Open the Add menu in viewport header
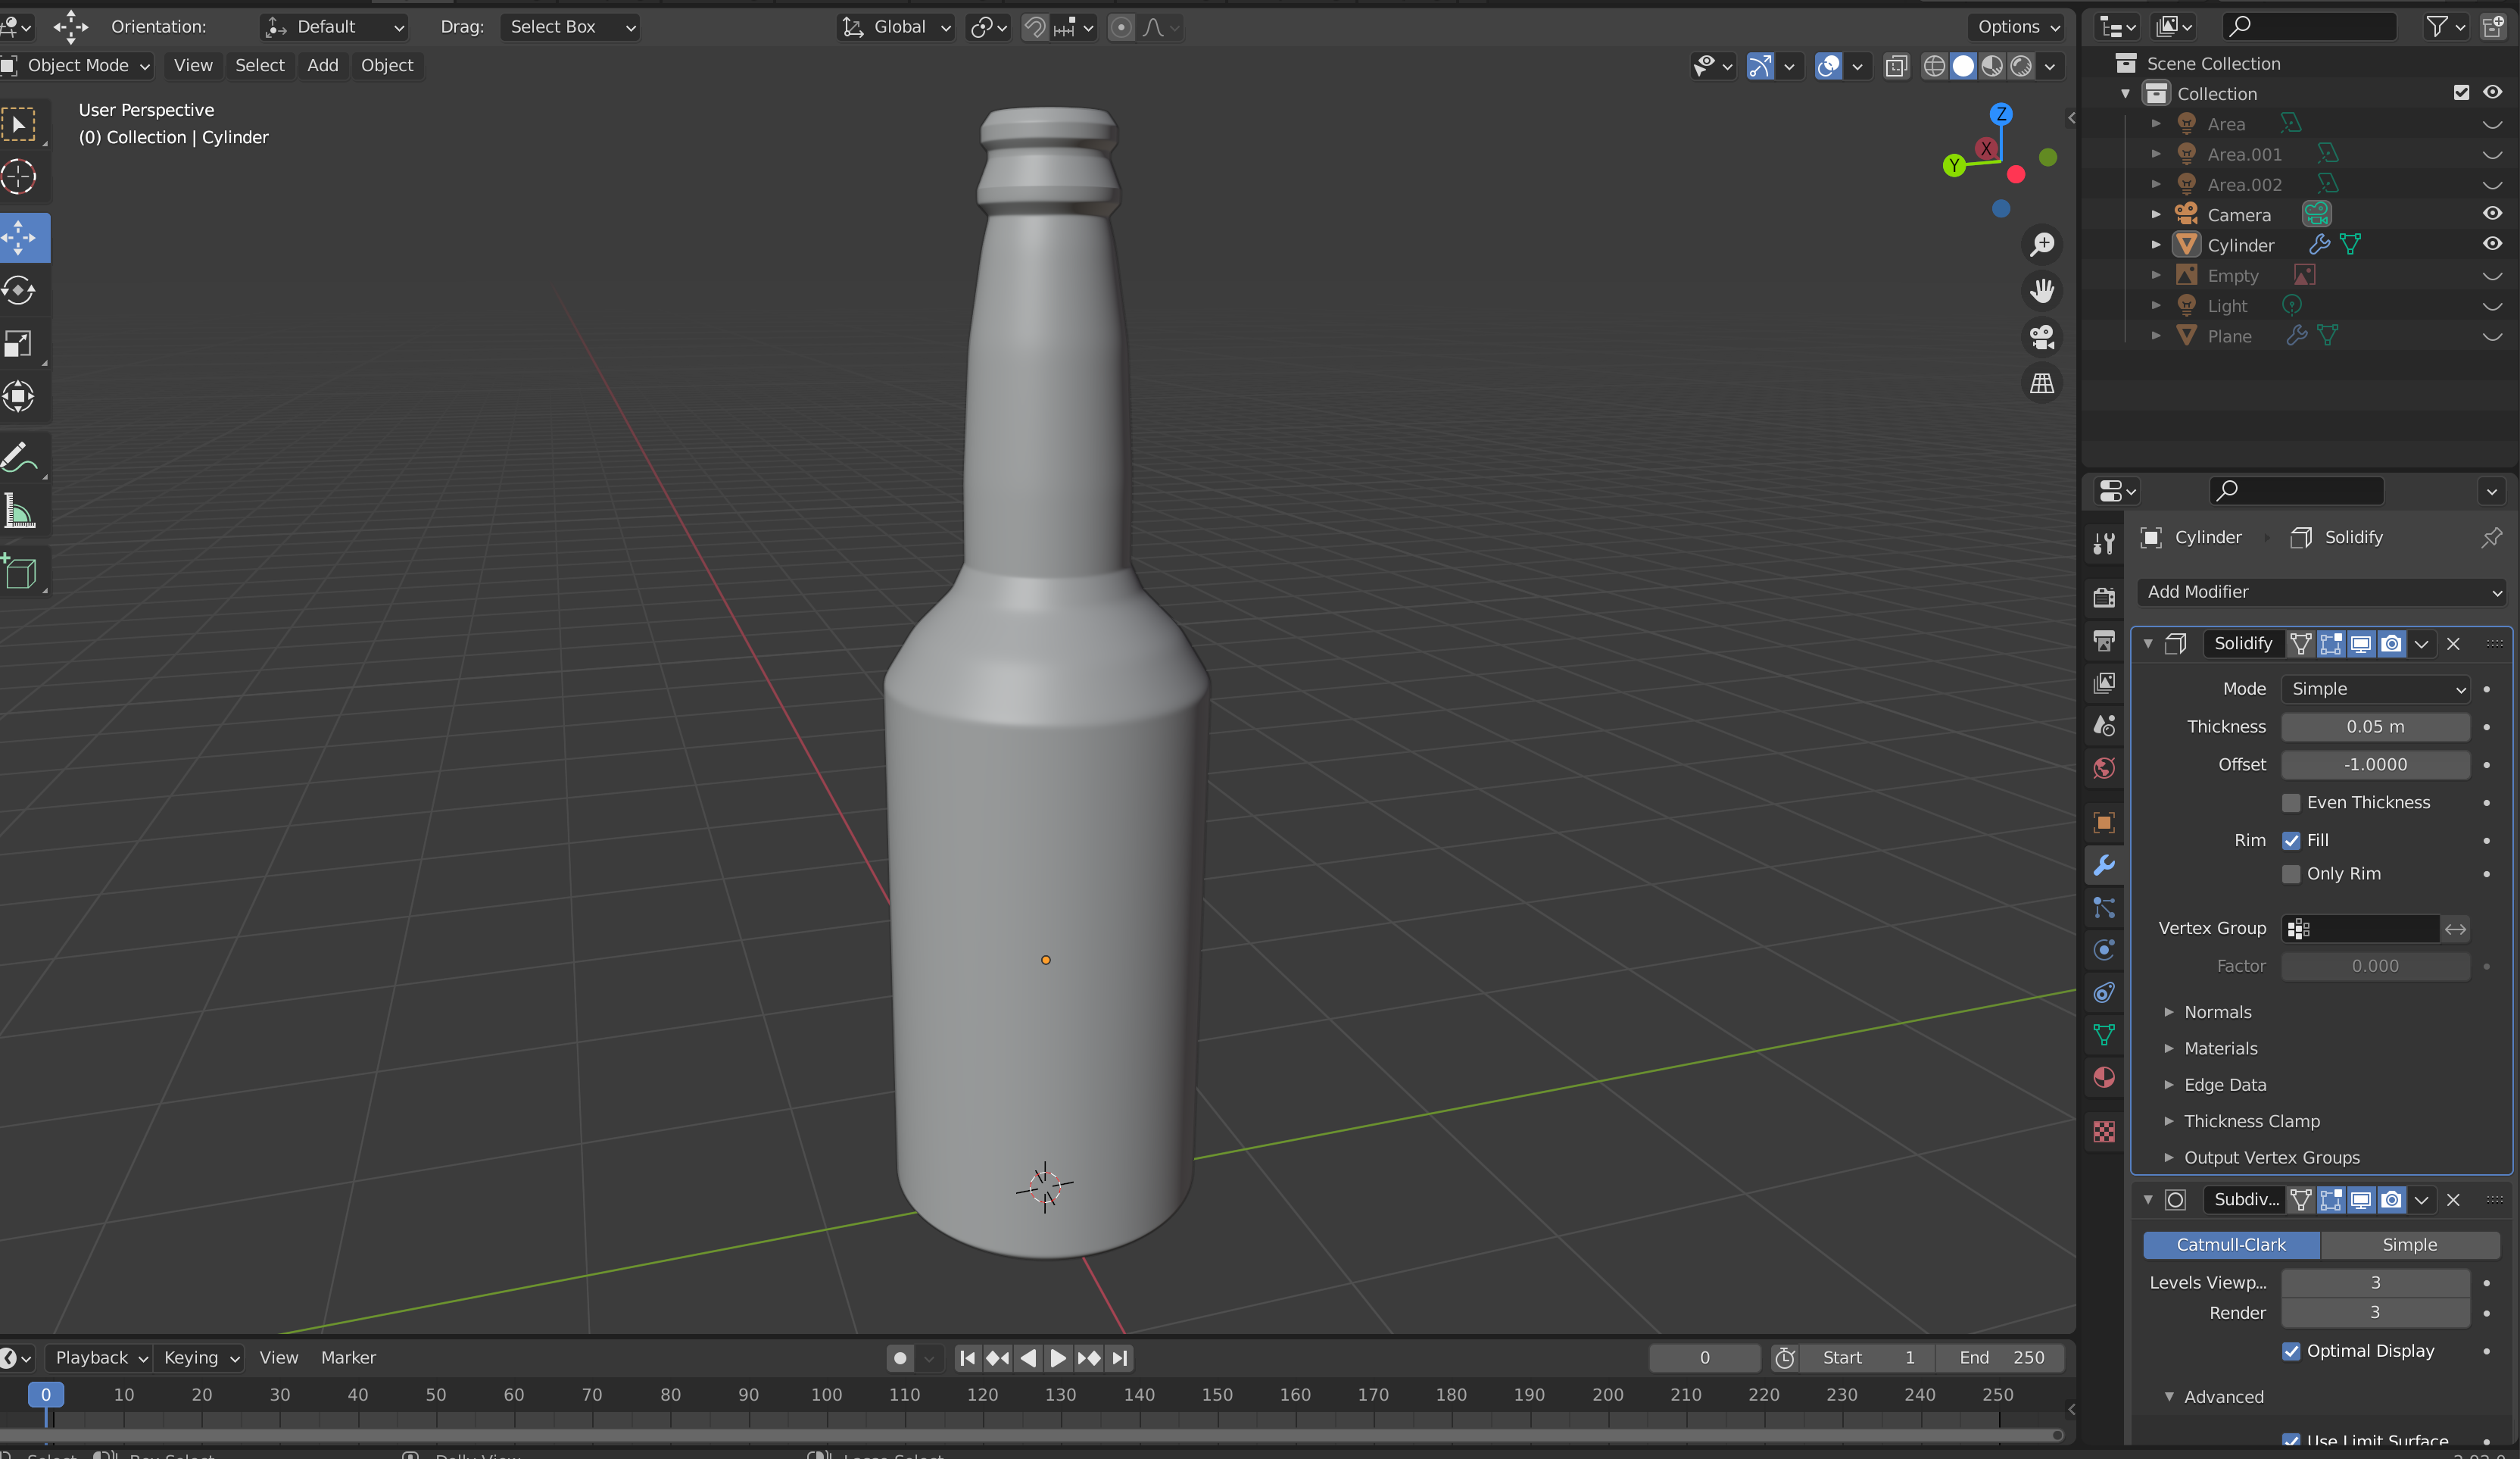 click(322, 65)
